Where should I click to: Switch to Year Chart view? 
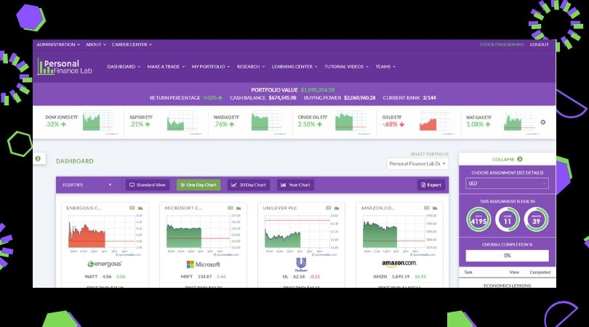point(296,185)
